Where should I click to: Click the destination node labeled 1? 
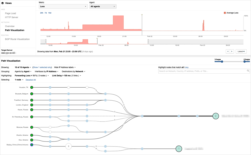point(178,149)
